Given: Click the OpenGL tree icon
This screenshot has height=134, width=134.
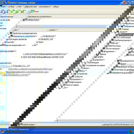Looking at the screenshot, I should point(97,54).
